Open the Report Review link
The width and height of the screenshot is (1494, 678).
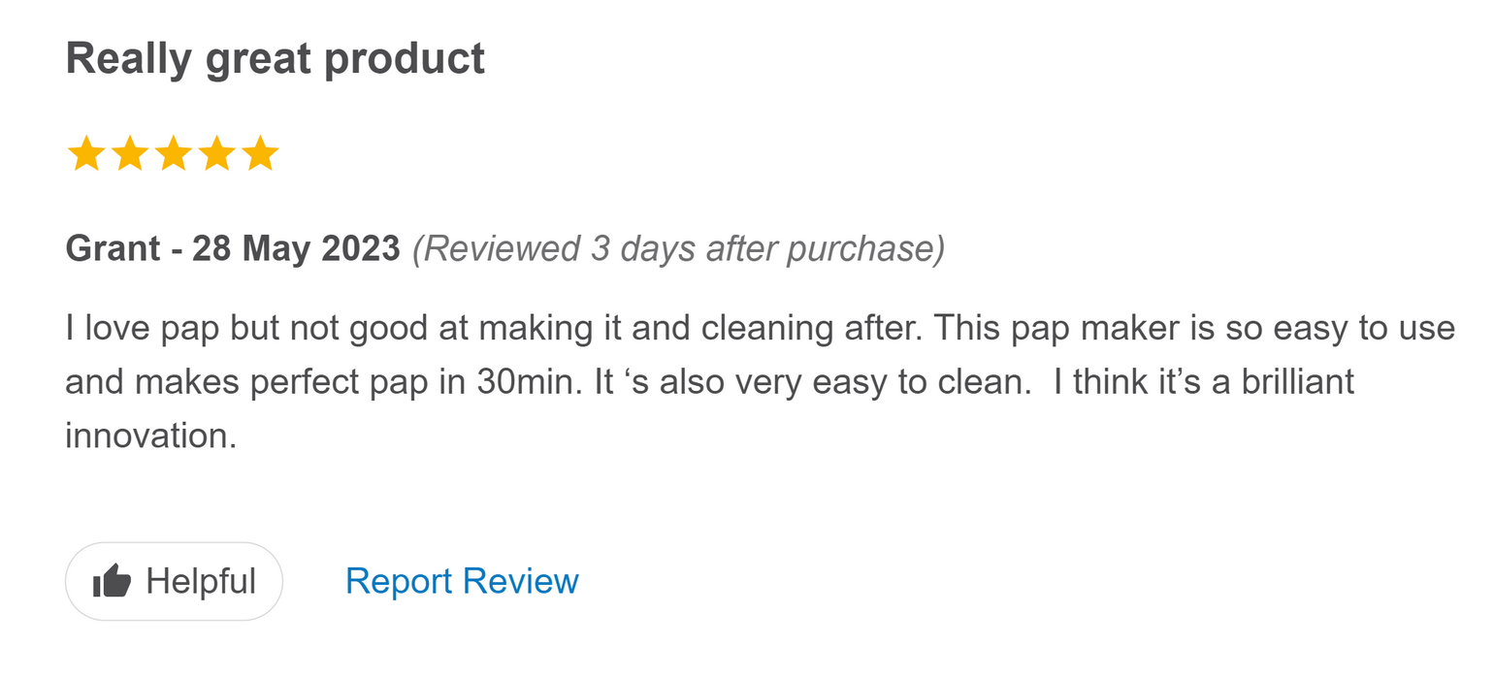click(462, 581)
